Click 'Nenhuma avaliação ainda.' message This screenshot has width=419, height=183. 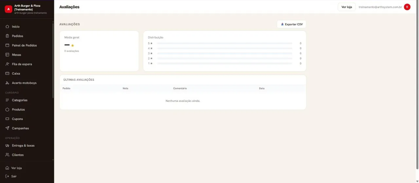click(183, 101)
